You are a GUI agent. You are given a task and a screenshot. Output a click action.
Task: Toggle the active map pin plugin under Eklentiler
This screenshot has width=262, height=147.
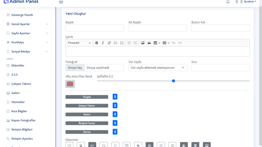point(195,145)
